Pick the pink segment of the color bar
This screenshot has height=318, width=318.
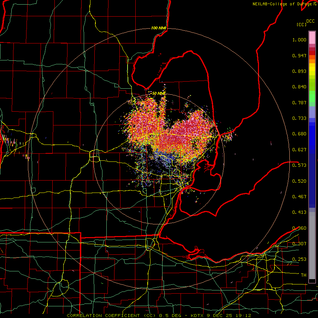312,38
